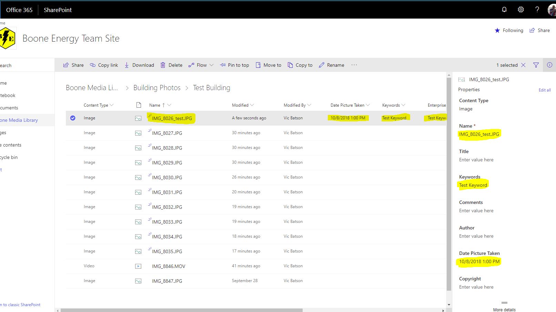Click image icon for IMG_8027.JPG row
Viewport: 556px width, 312px height.
[138, 133]
